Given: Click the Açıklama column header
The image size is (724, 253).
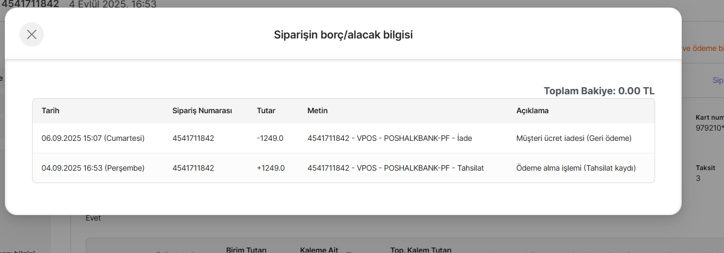Looking at the screenshot, I should pyautogui.click(x=533, y=111).
